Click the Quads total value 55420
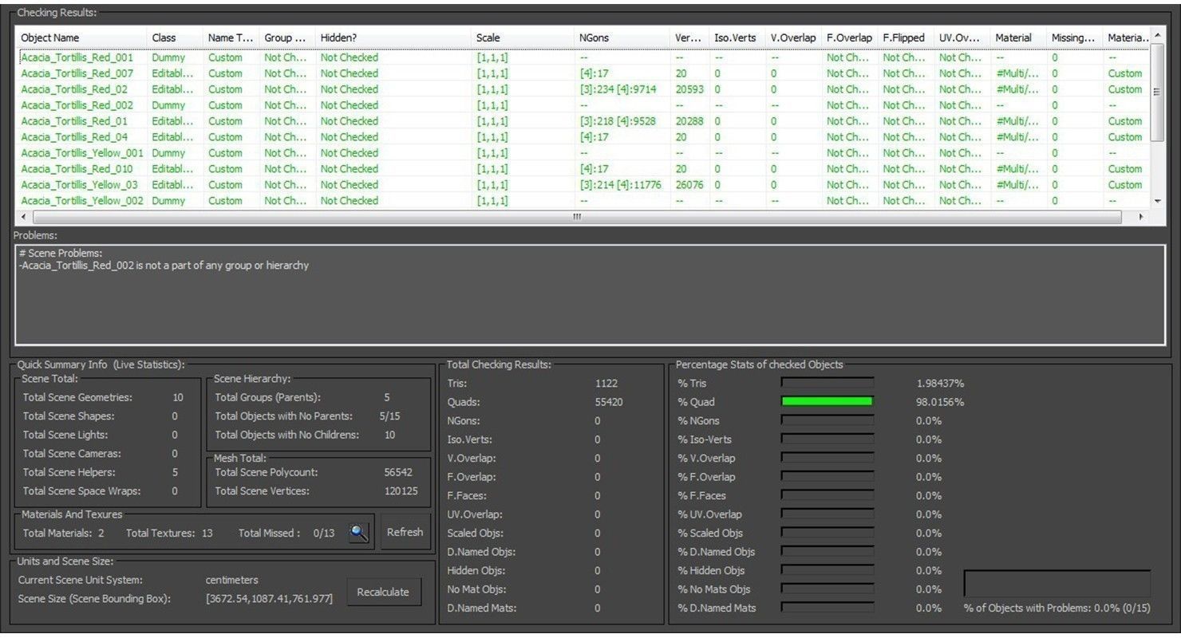Viewport: 1181px width, 638px height. point(609,402)
